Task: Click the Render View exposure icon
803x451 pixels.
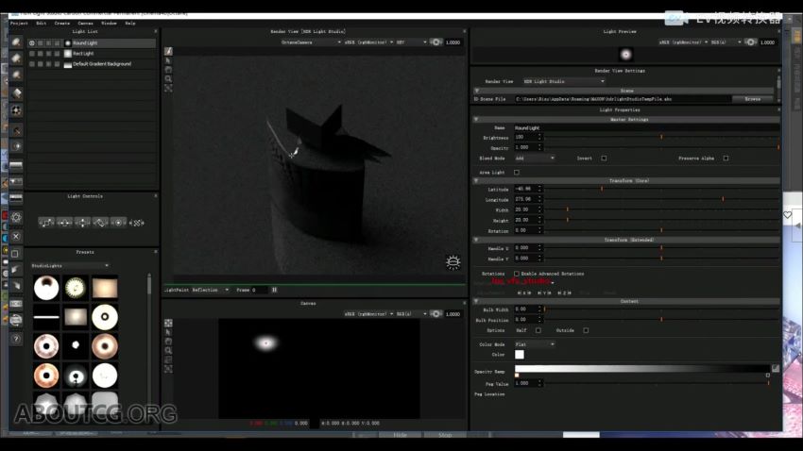Action: coord(436,42)
